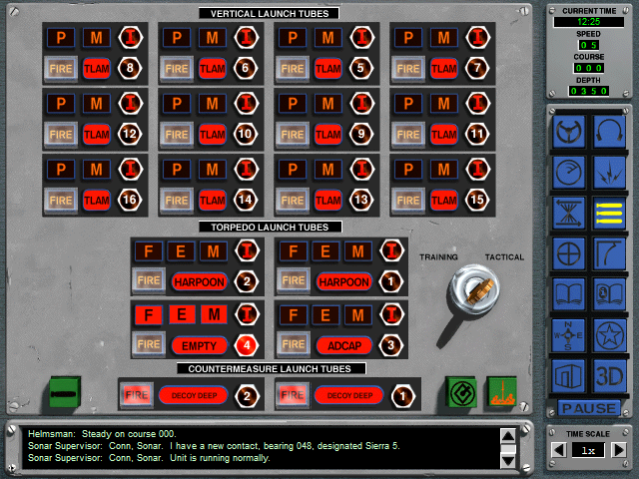The height and width of the screenshot is (479, 639).
Task: Change HARPOON load in torpedo tube 2
Action: [x=200, y=281]
